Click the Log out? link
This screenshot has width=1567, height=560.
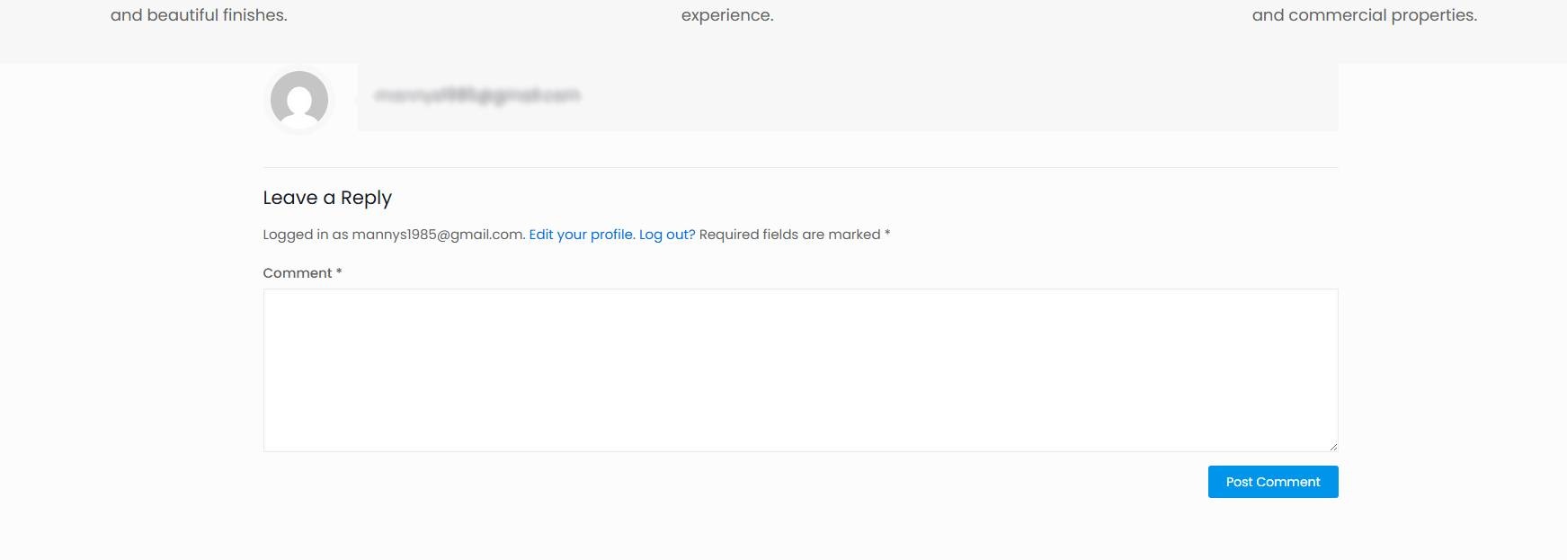click(x=667, y=235)
